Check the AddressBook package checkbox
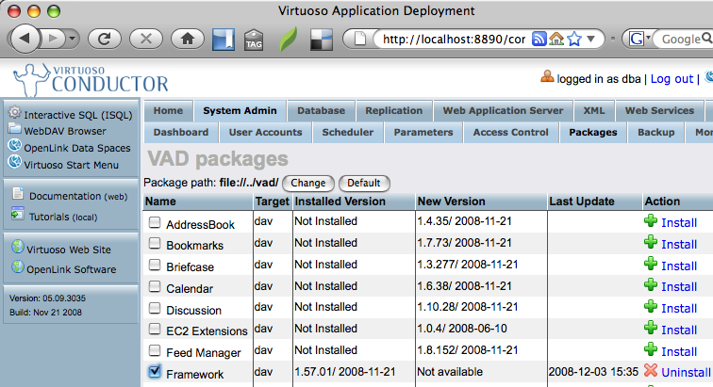Screen dimensions: 713x387 [155, 223]
